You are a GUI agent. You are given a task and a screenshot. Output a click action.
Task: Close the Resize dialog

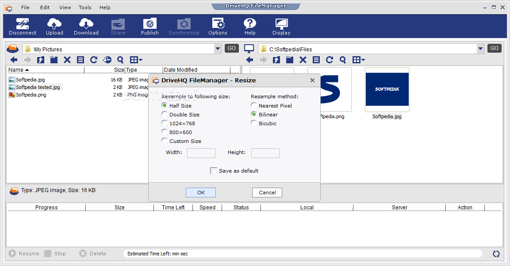[312, 80]
